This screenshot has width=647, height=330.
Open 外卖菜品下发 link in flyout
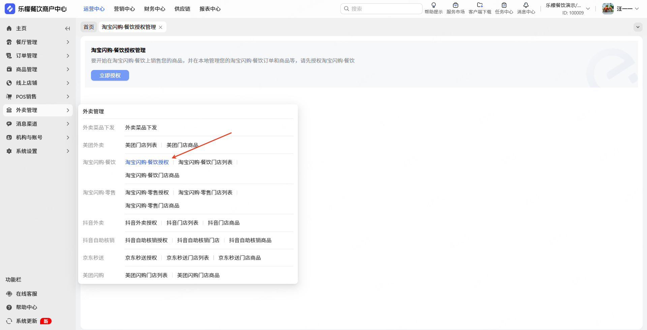141,127
